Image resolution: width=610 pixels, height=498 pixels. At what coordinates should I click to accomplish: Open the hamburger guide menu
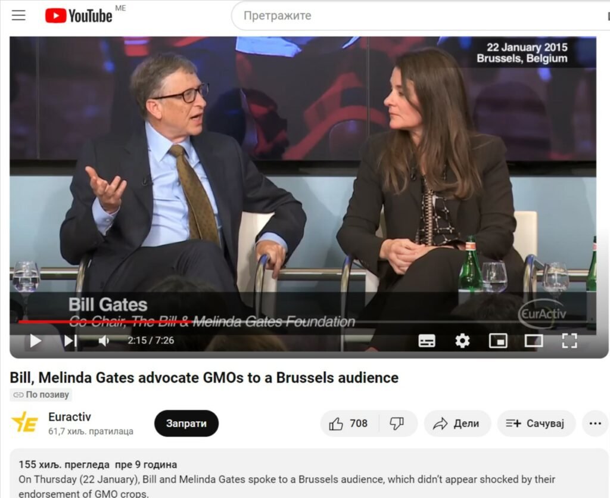(18, 15)
